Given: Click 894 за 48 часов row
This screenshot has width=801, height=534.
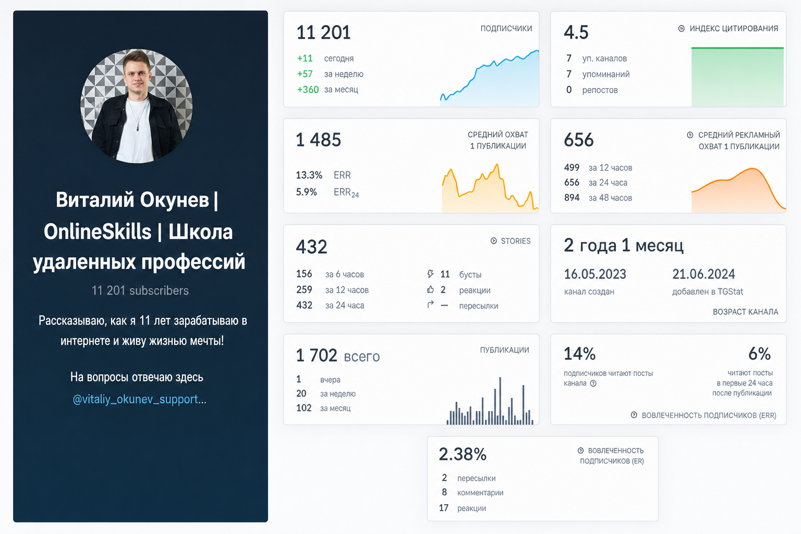Looking at the screenshot, I should point(598,198).
